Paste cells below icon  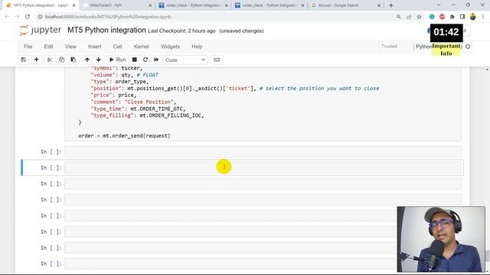(73, 60)
